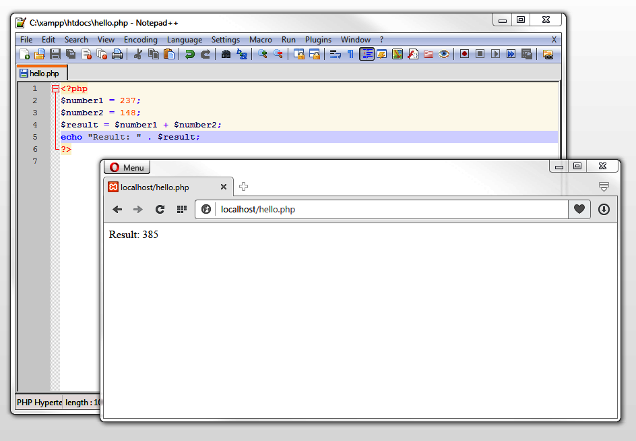Toggle Show All Characters pilcrow icon
The height and width of the screenshot is (441, 636).
350,54
